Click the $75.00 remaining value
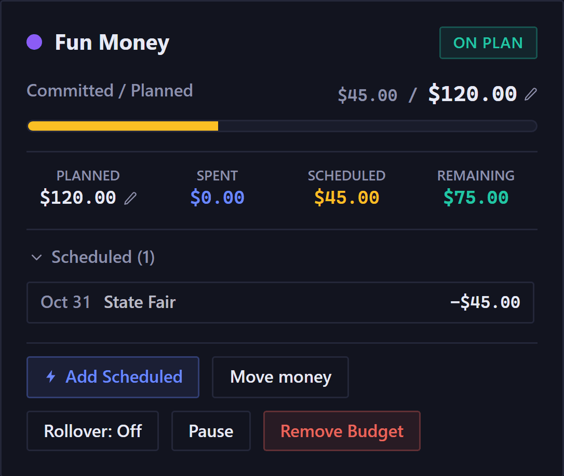This screenshot has height=476, width=564. (x=476, y=198)
